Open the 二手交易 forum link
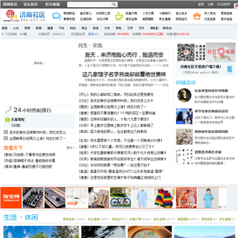 click(148, 13)
